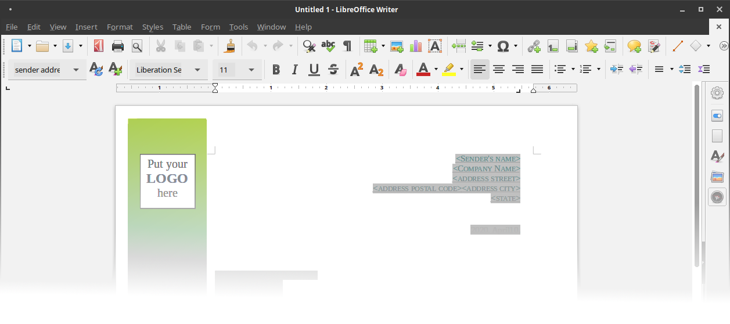Viewport: 730px width, 324px height.
Task: Insert a hyperlink via the link icon
Action: tap(534, 46)
